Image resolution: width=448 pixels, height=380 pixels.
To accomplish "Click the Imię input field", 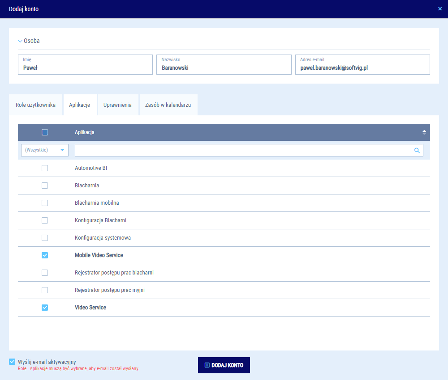I will tap(85, 68).
